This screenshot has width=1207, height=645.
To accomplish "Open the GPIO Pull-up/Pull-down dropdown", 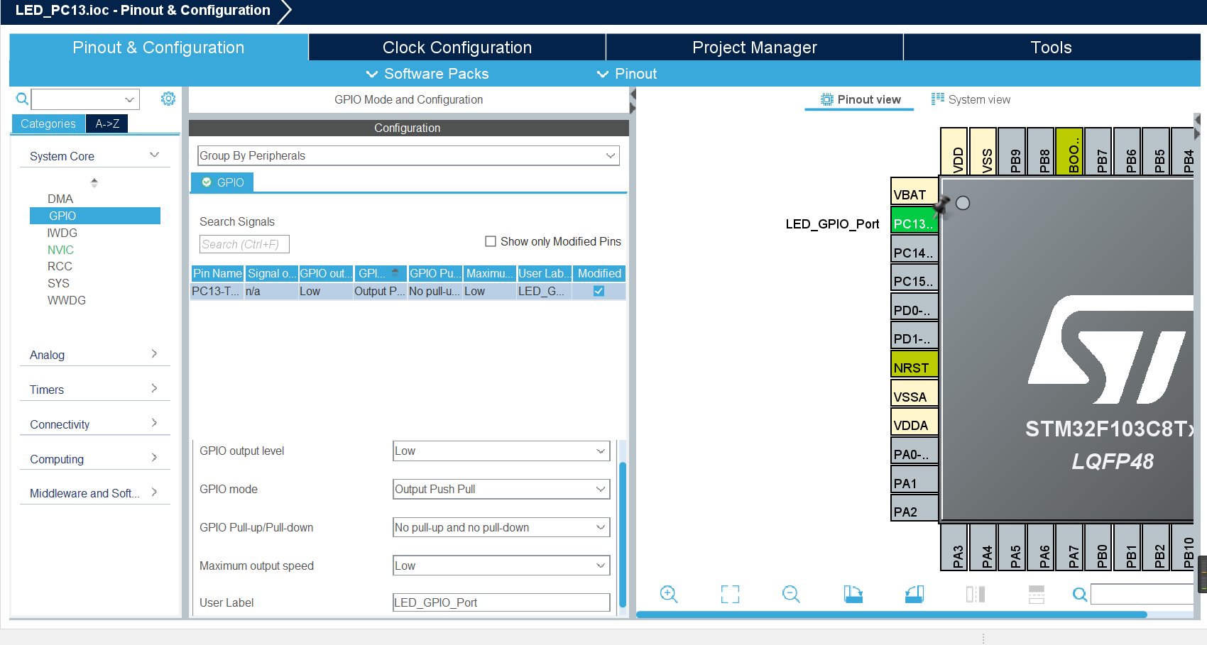I will (501, 527).
